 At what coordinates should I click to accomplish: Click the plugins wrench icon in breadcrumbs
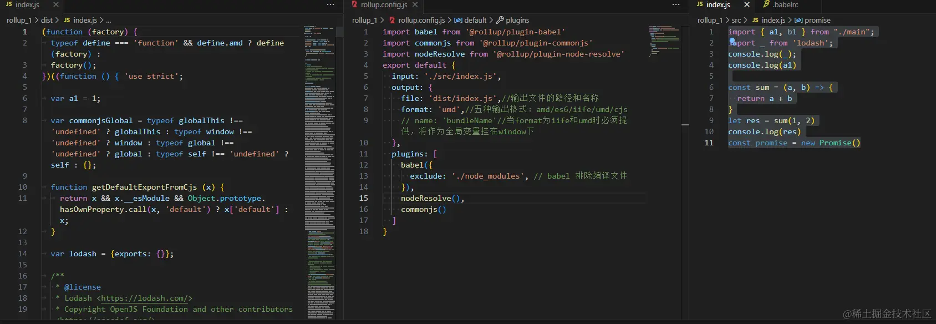(x=500, y=20)
